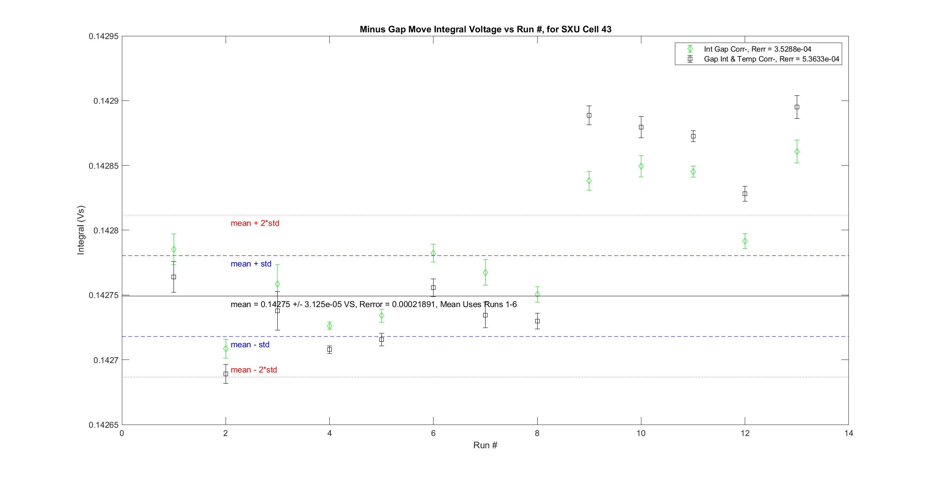Click black square marker at run 9

pyautogui.click(x=589, y=116)
